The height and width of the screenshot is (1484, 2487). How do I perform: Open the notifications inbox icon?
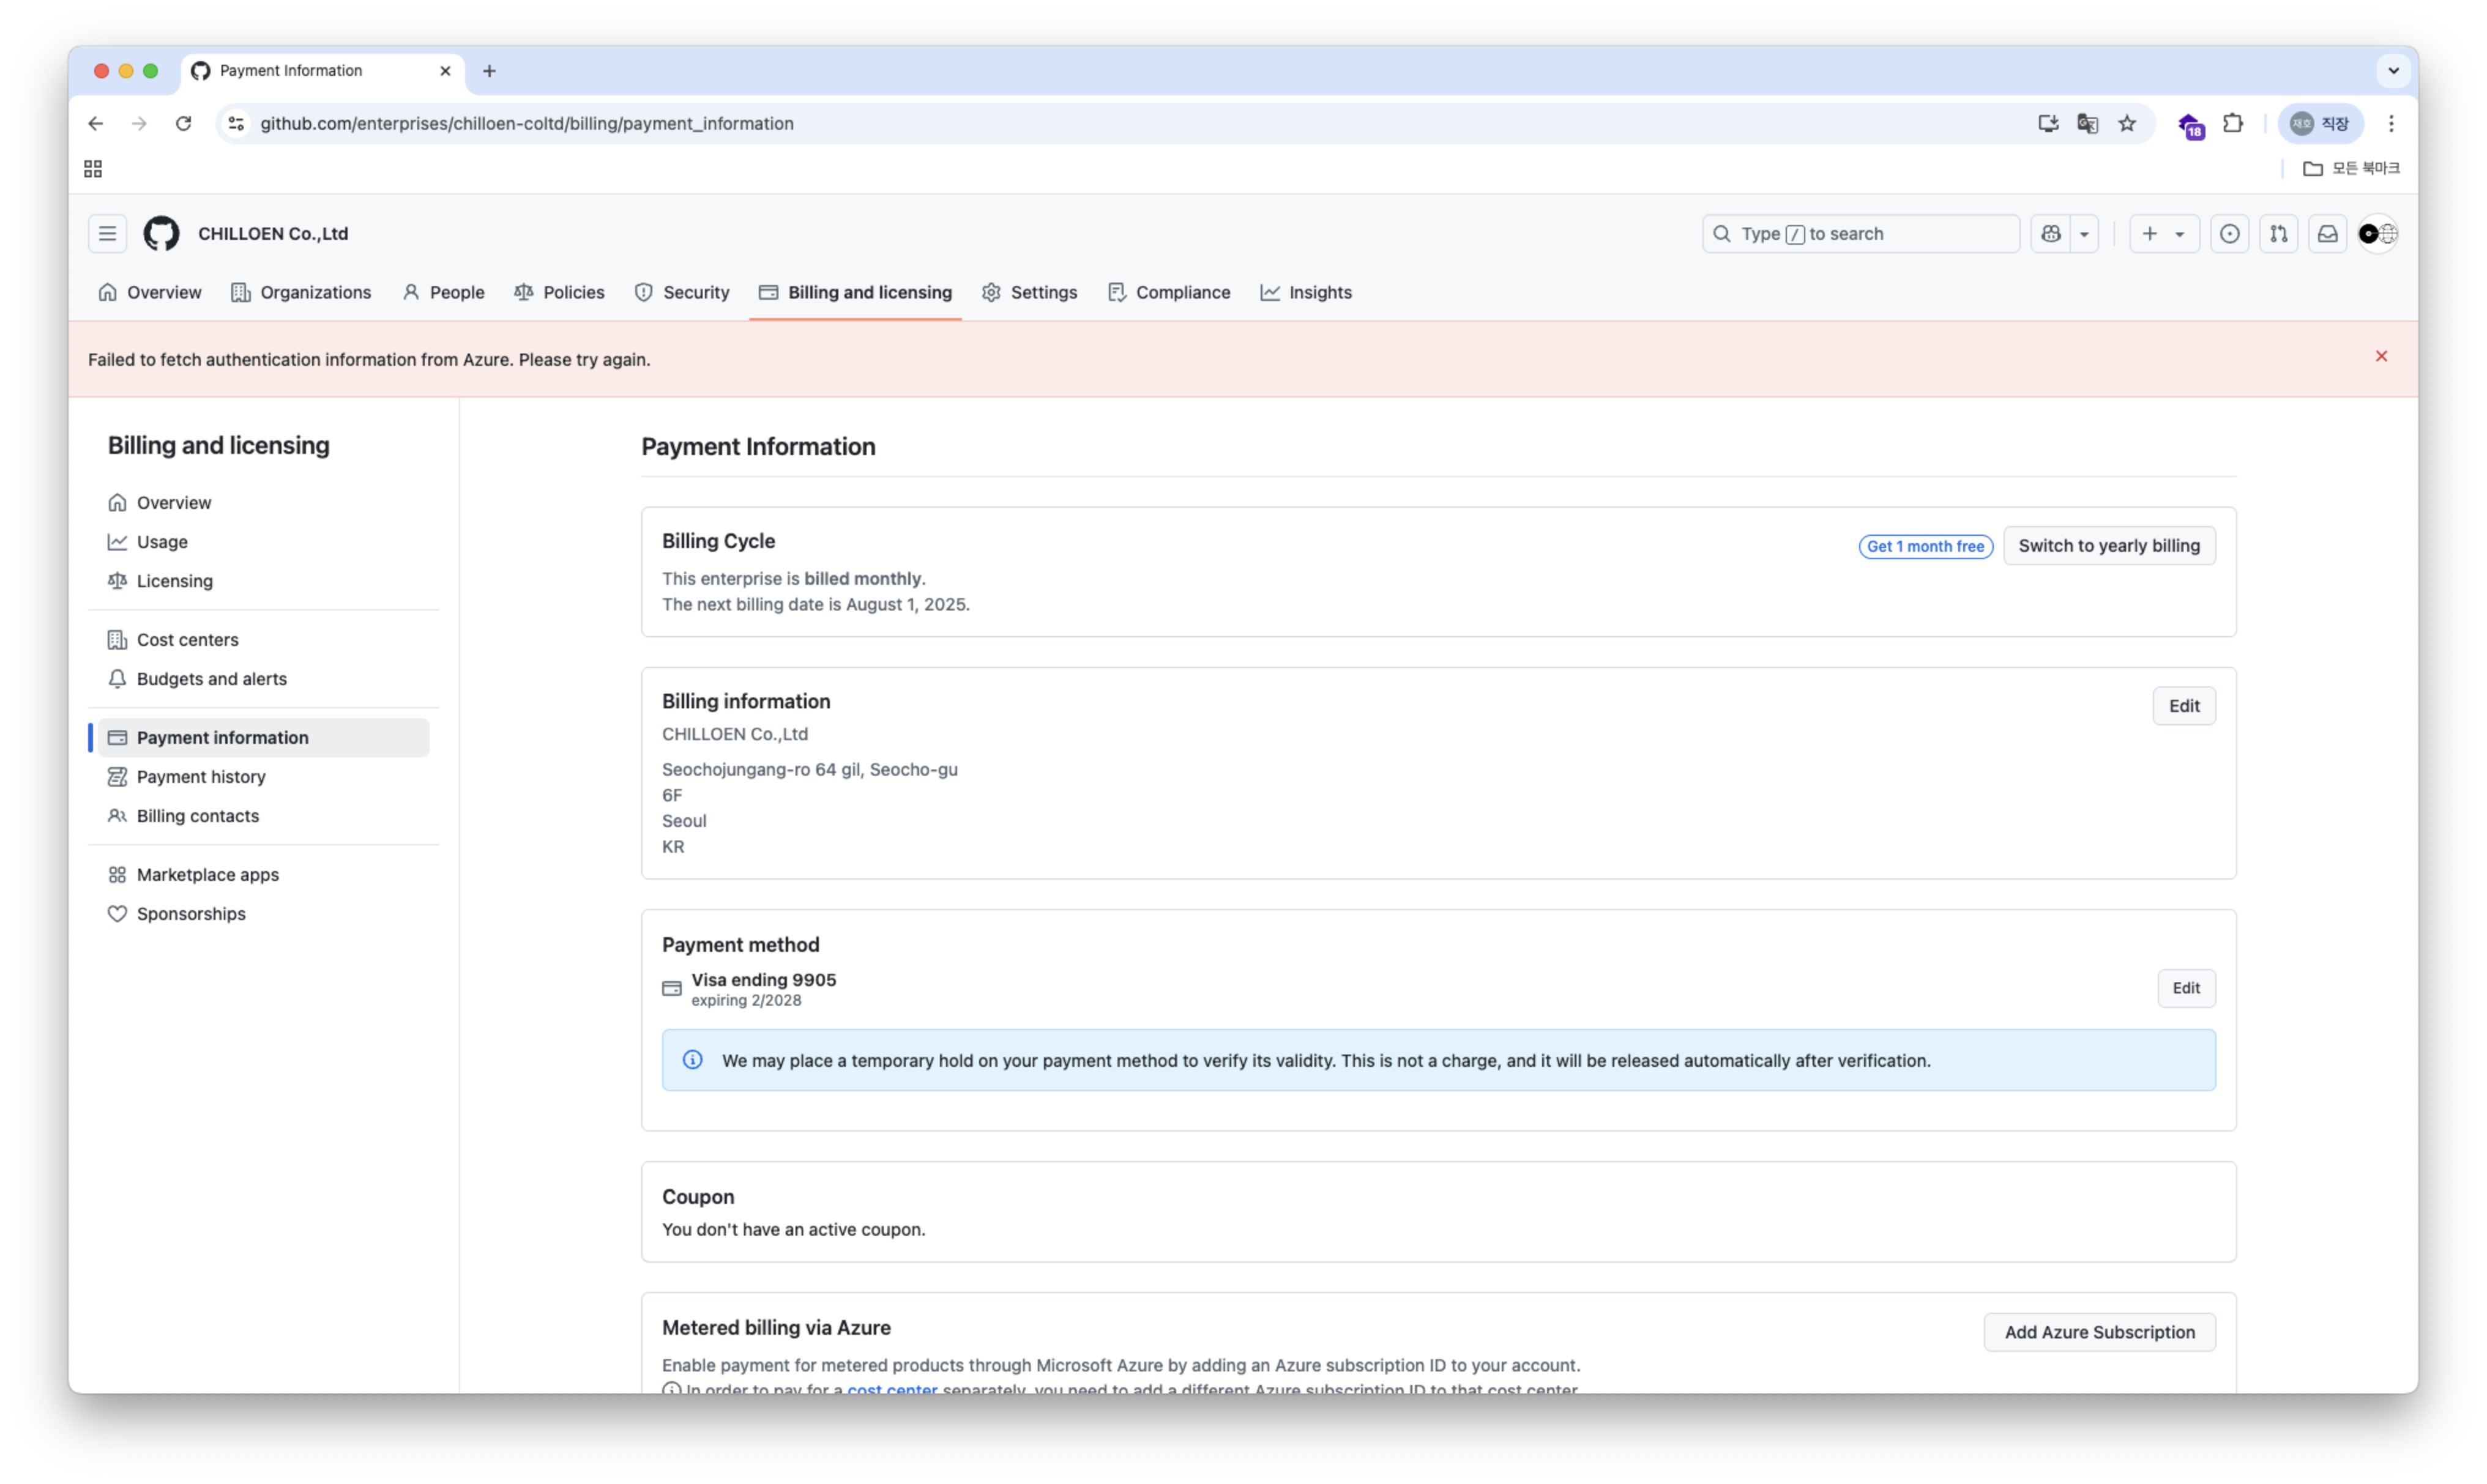2328,233
